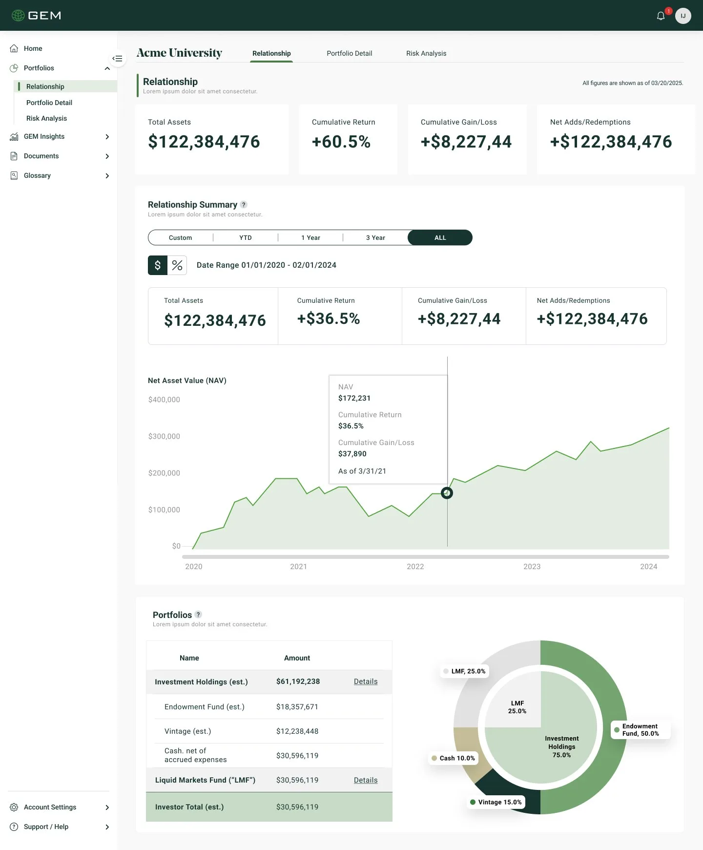Click the Cash 10.0% legend label
Screen dimensions: 703x850
[453, 758]
